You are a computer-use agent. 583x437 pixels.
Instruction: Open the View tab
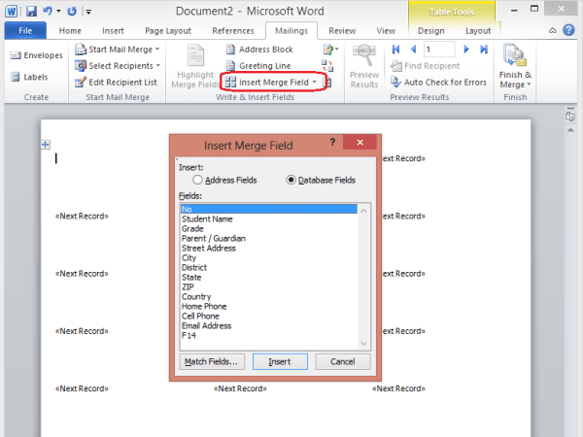(x=386, y=31)
